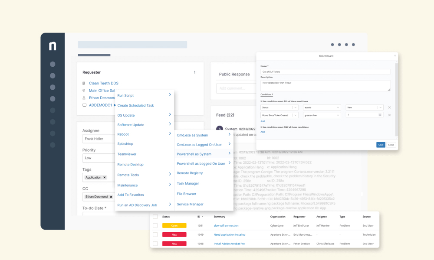Delete the Hours Since Ticket Created condition
The image size is (434, 260).
point(389,115)
